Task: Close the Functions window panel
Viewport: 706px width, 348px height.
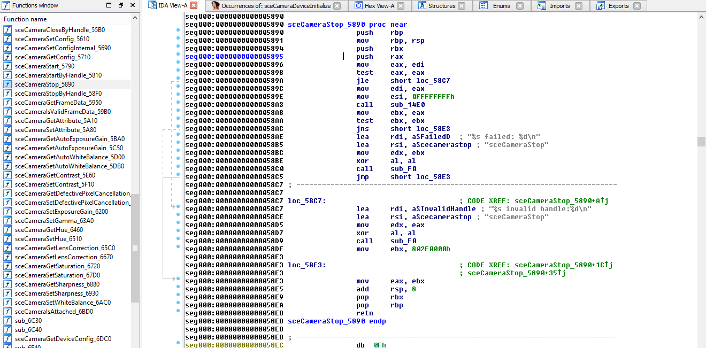Action: 133,5
